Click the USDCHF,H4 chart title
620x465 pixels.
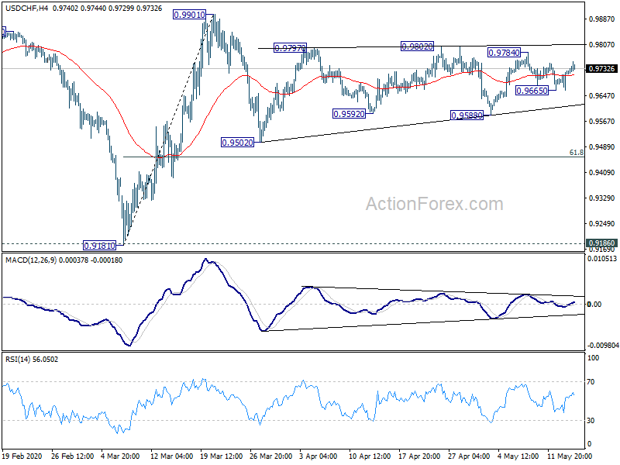pos(26,8)
